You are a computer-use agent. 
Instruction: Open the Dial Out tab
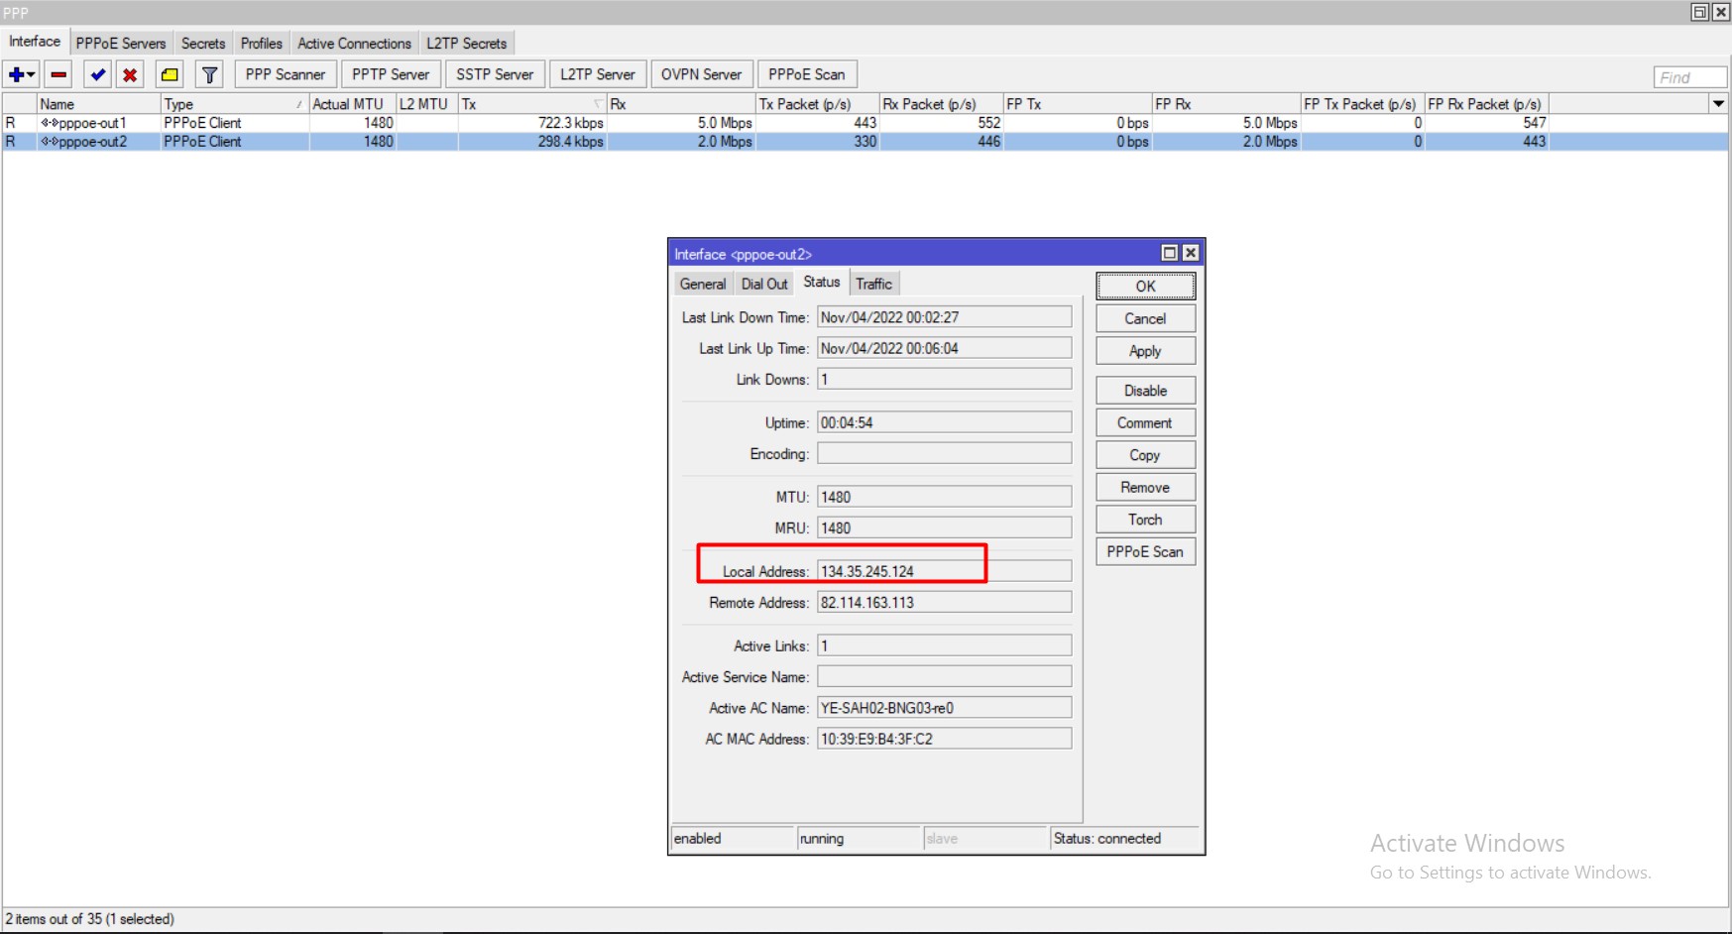(x=764, y=284)
